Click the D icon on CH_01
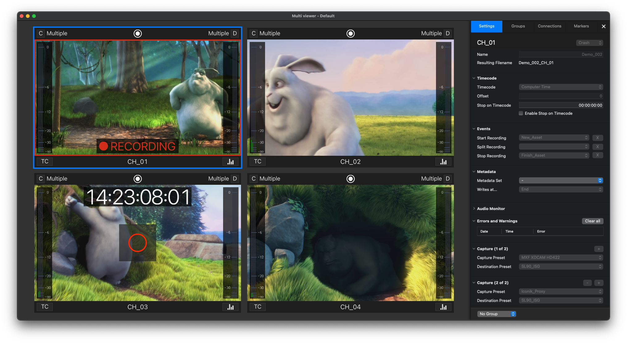Screen dimensions: 627x343 coord(235,33)
